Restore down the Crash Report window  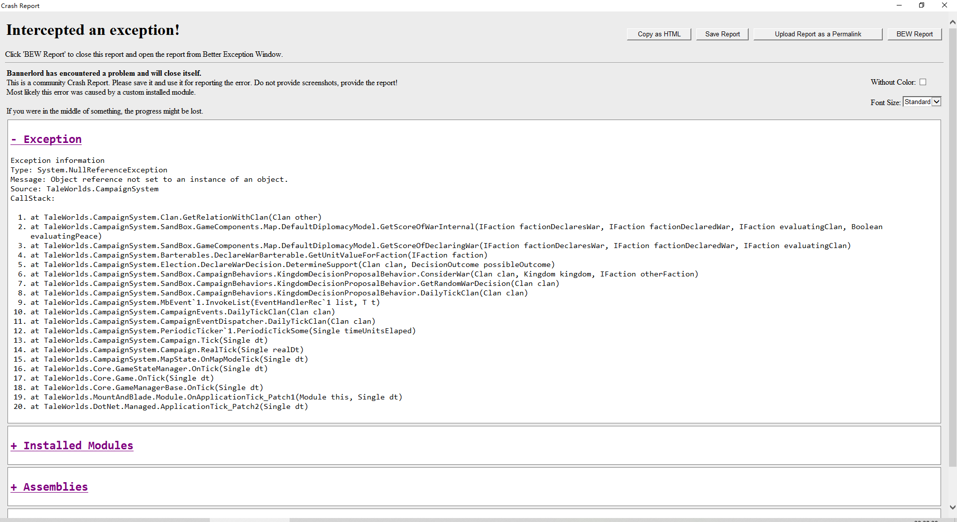[x=922, y=5]
